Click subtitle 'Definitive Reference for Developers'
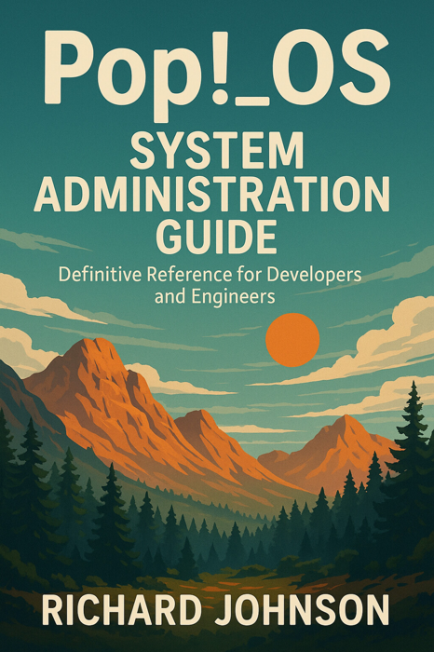Screen dimensions: 434x652 [210, 276]
